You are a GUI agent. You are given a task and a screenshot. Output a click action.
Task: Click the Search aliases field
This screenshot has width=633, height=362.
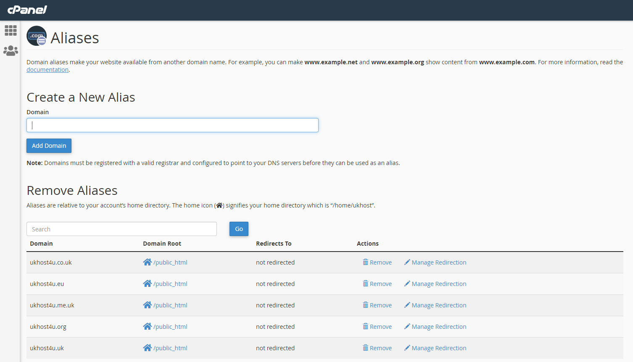pos(121,228)
